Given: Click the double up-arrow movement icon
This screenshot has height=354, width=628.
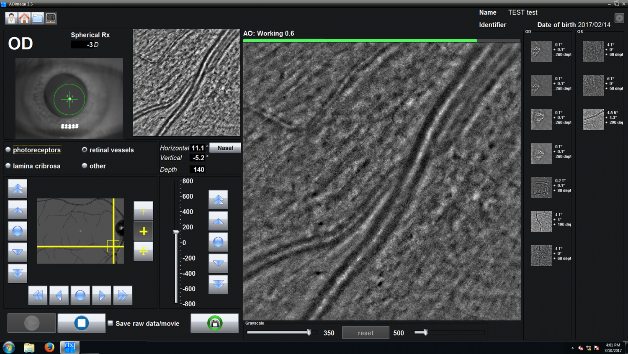Looking at the screenshot, I should click(17, 188).
